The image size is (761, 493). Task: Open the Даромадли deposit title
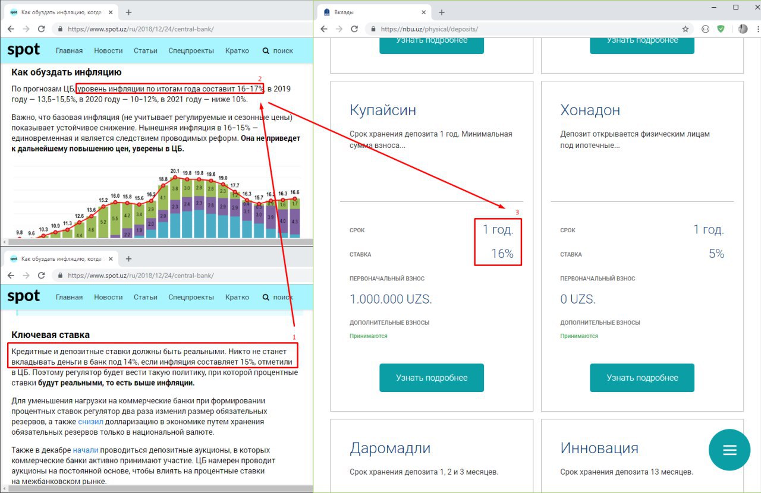[x=390, y=448]
